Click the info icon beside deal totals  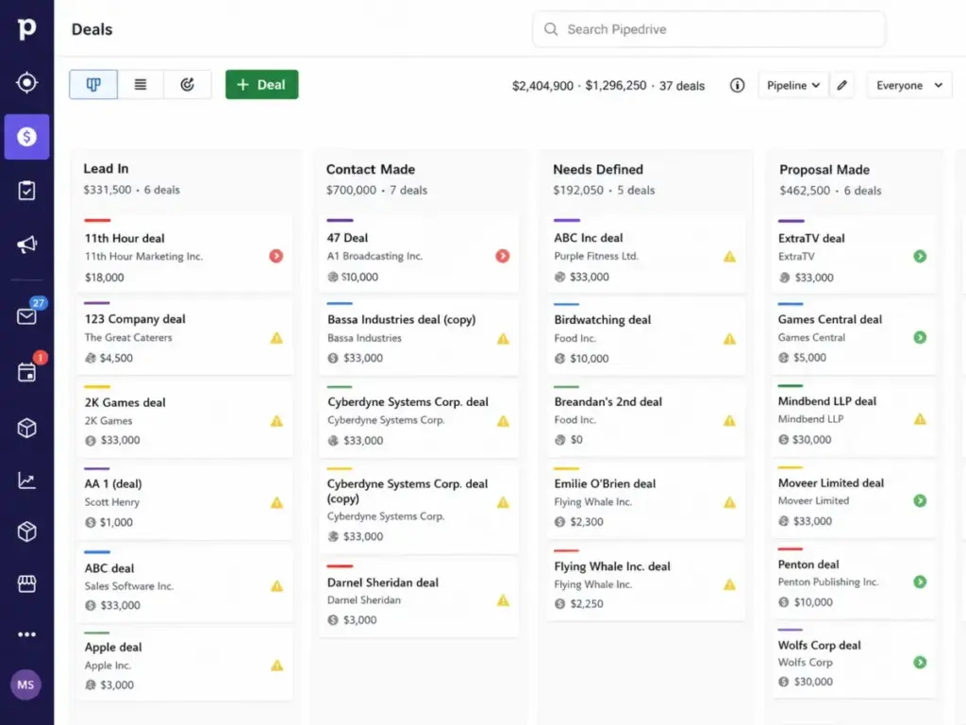coord(737,85)
